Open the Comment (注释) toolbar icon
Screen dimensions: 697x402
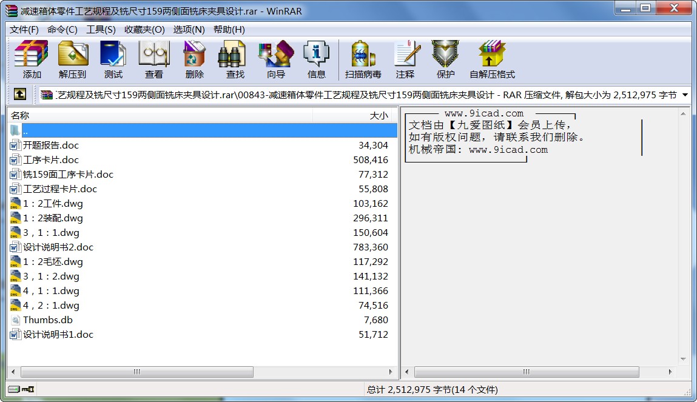click(x=405, y=59)
